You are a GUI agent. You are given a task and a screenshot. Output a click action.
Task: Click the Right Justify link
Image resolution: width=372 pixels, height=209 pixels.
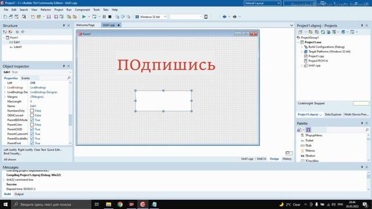click(26, 150)
